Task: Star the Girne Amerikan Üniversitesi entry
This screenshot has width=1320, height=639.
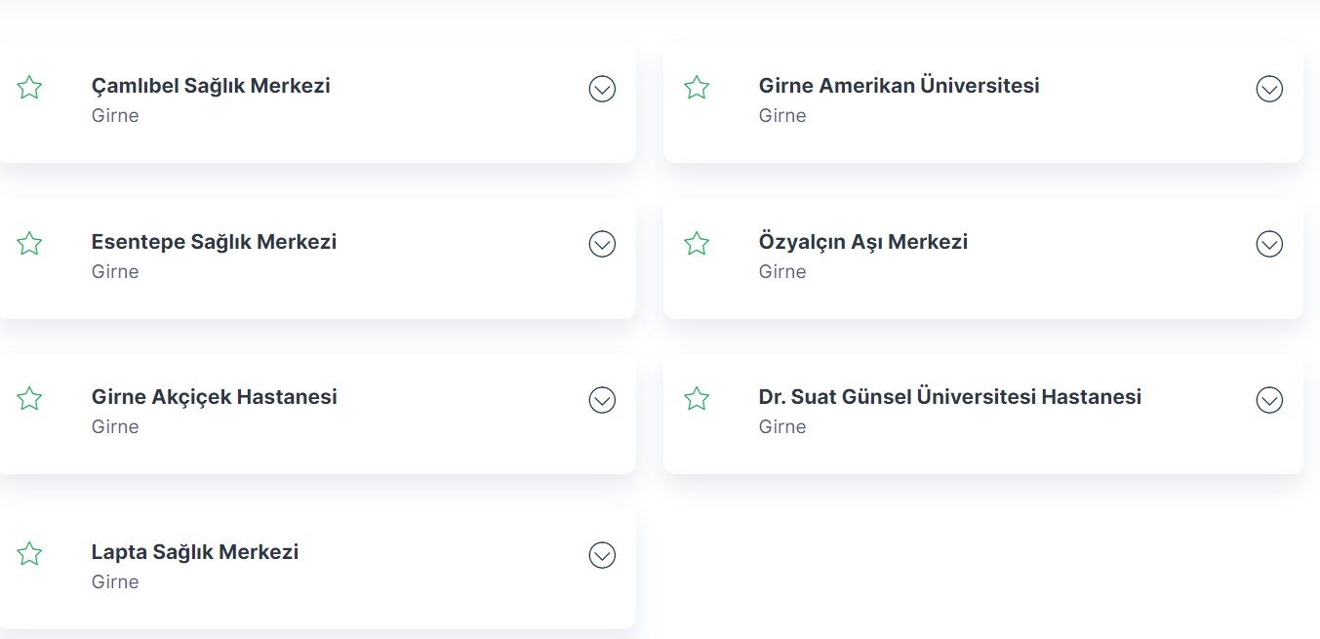Action: (x=697, y=88)
